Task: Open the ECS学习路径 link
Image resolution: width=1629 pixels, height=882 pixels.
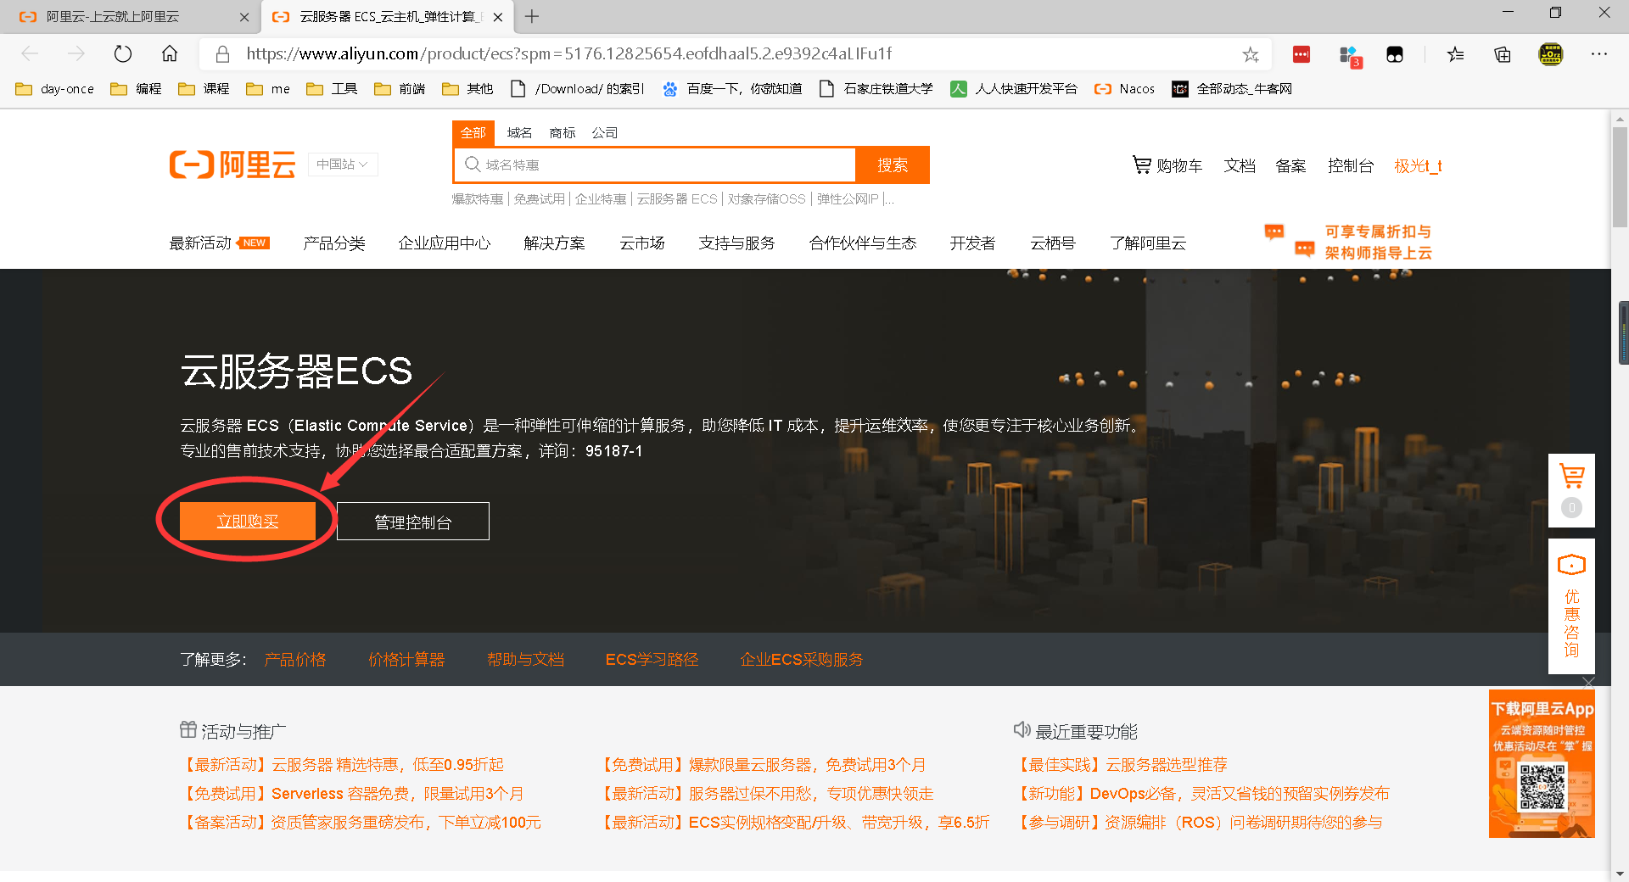Action: click(x=652, y=660)
